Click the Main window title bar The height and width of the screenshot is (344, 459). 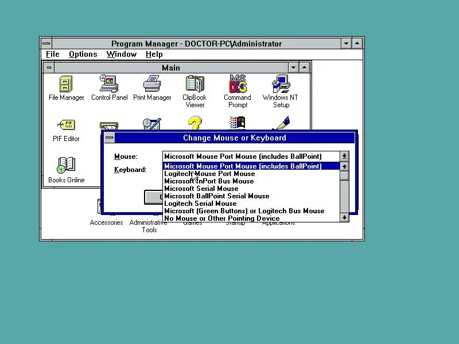click(171, 68)
